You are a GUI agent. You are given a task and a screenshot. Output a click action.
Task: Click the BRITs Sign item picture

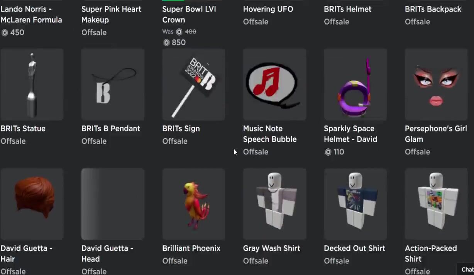pos(194,85)
